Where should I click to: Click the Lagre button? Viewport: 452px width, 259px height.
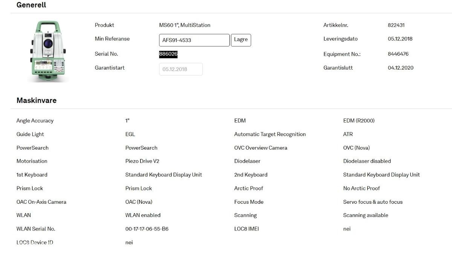click(241, 40)
